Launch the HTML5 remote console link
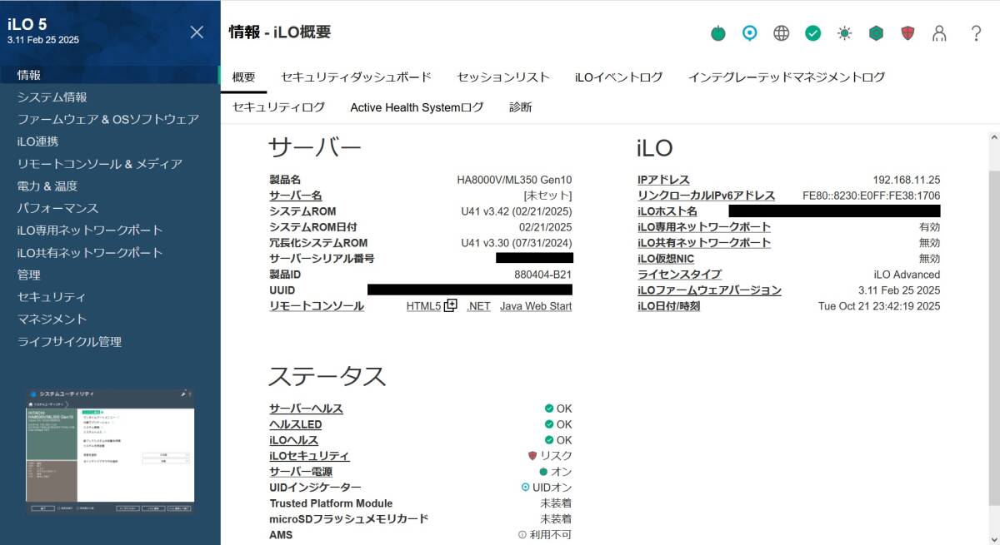Viewport: 1000px width, 545px height. 423,306
